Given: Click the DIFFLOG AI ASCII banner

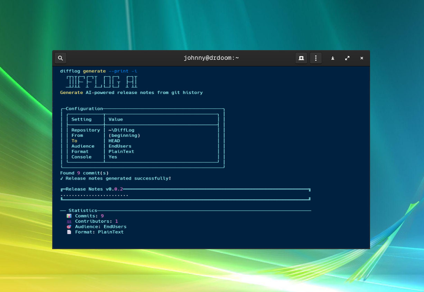Looking at the screenshot, I should coord(102,82).
